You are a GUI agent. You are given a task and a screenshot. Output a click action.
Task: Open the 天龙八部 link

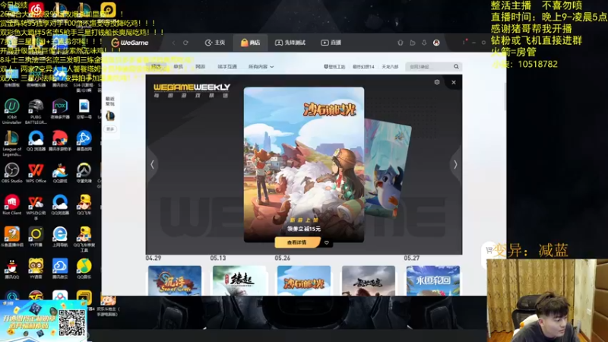point(390,67)
